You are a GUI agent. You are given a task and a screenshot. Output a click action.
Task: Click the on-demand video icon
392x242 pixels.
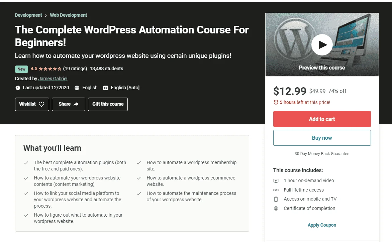pos(276,180)
